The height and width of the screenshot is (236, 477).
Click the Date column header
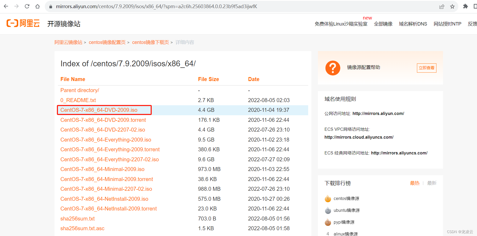pos(254,79)
